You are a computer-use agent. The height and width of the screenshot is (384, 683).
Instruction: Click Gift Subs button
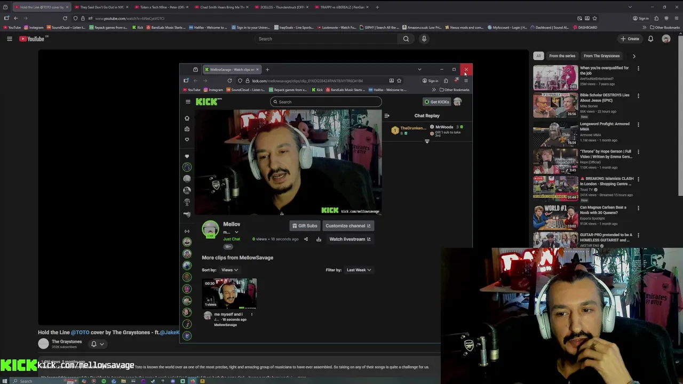click(x=305, y=226)
